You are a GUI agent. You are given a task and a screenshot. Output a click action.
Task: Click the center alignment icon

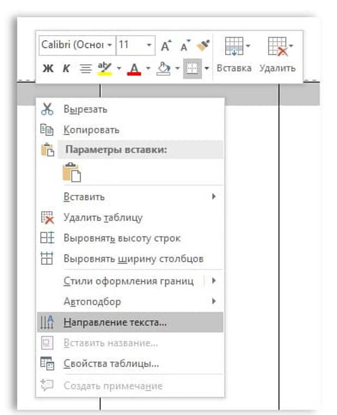pyautogui.click(x=86, y=69)
